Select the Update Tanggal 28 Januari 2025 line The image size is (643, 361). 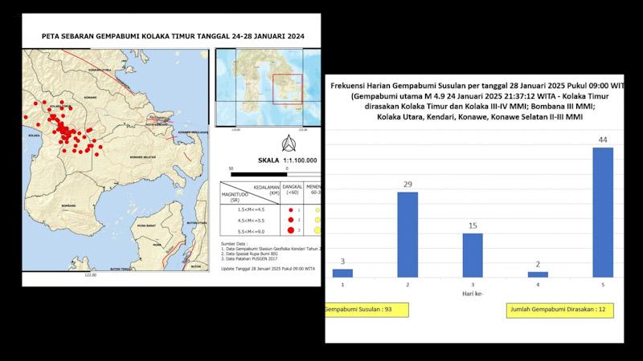click(x=268, y=269)
